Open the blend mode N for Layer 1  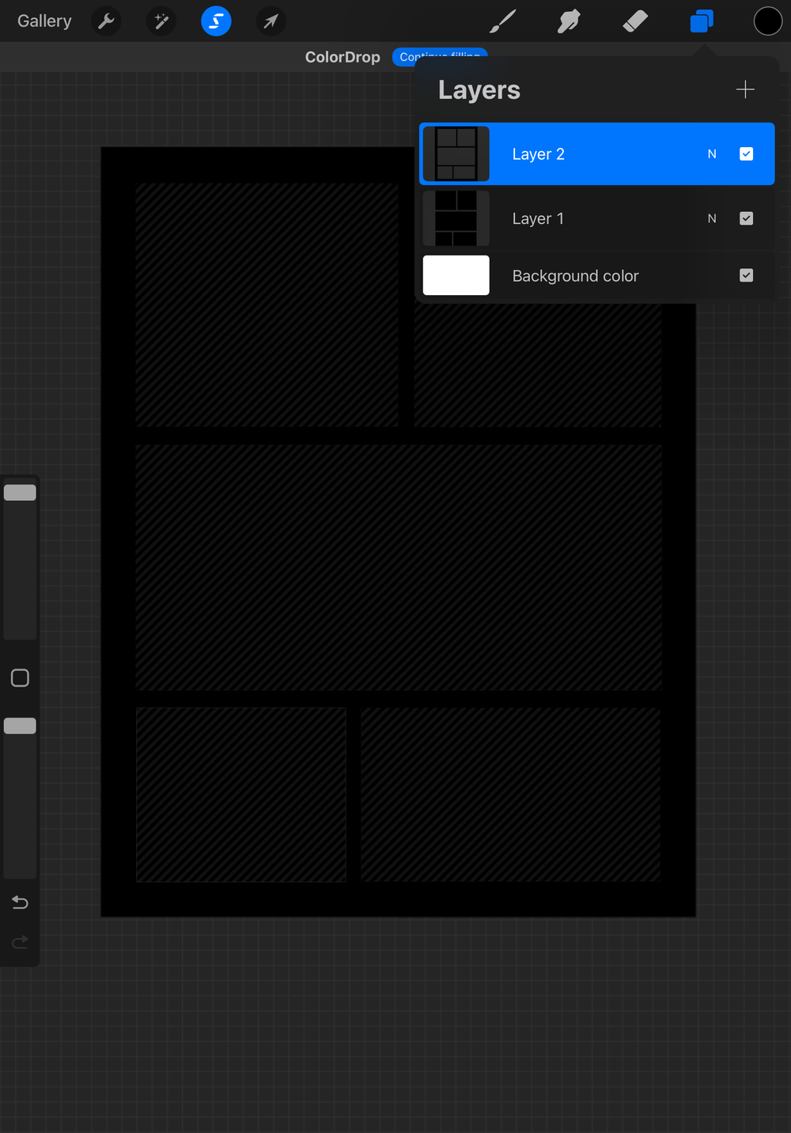(711, 218)
